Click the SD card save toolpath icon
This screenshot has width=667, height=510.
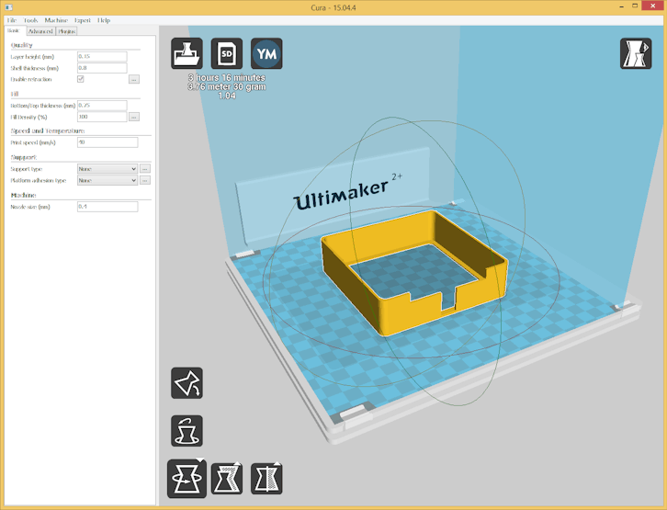(x=227, y=53)
